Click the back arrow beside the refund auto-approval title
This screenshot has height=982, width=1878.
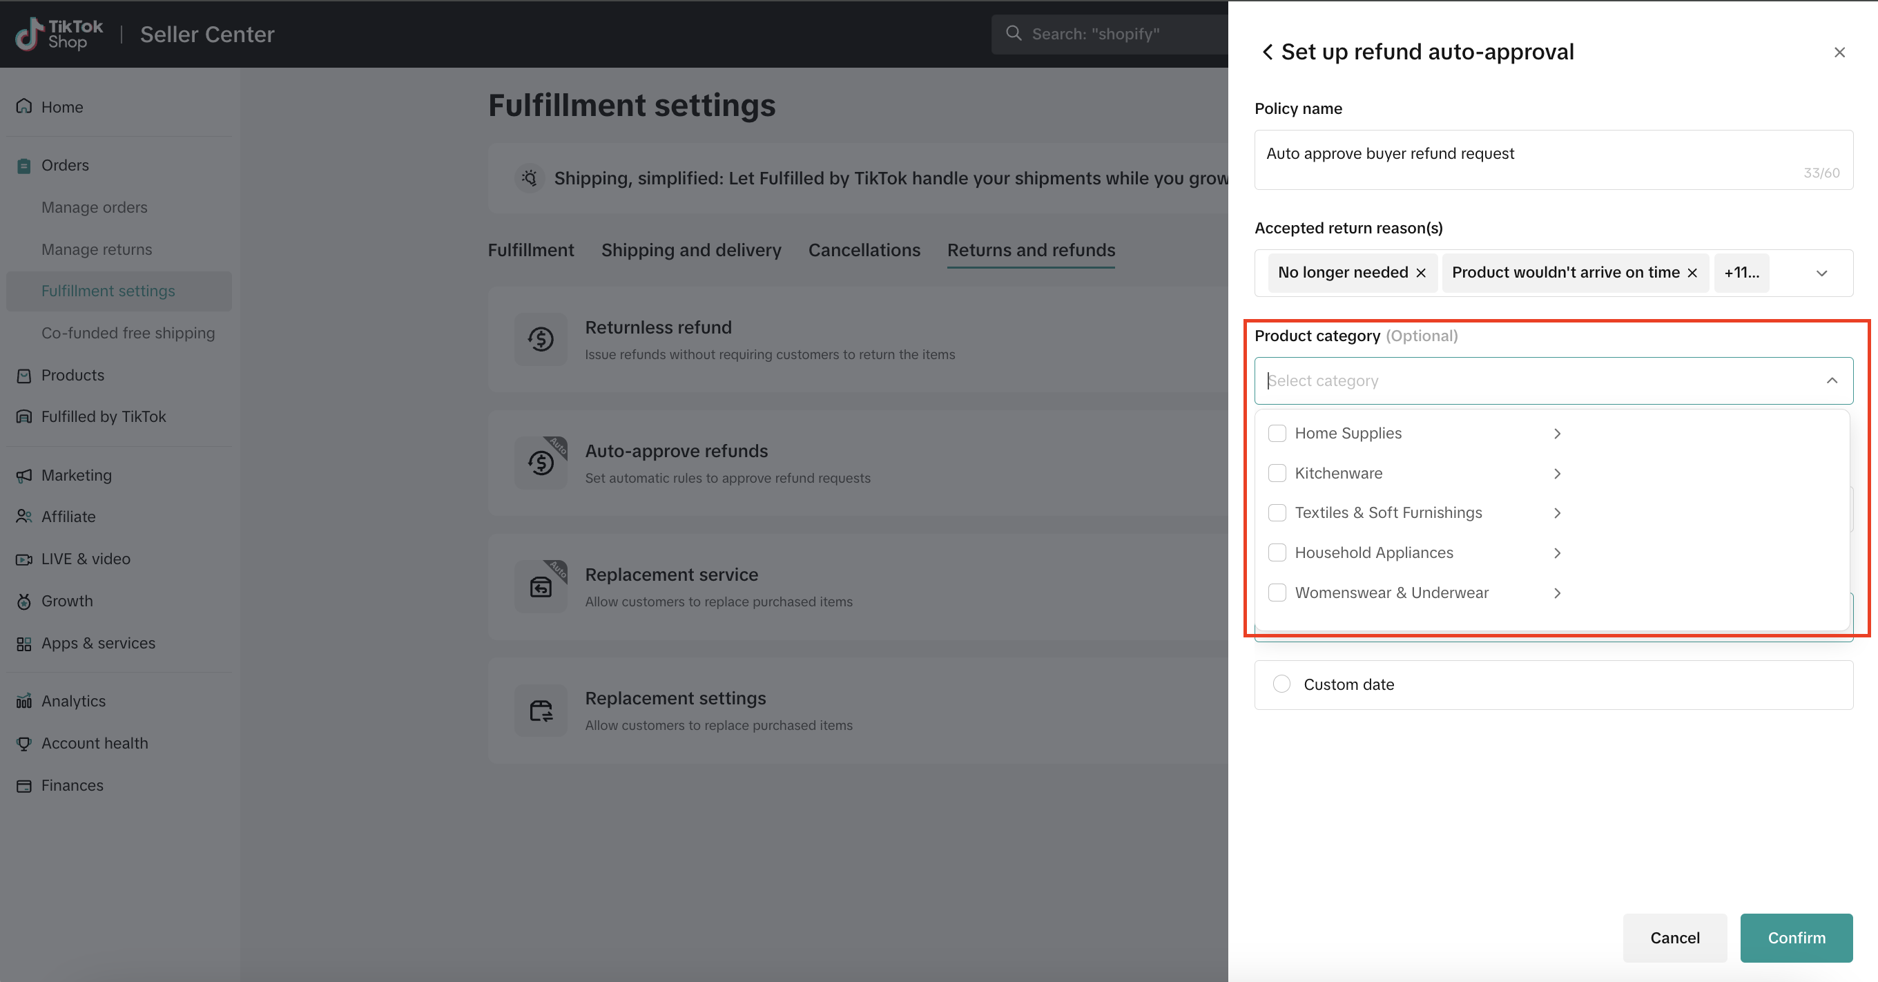(1267, 52)
